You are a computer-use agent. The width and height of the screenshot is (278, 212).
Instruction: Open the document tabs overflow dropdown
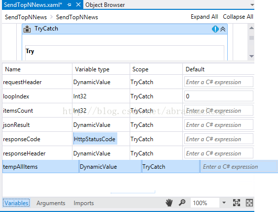click(x=252, y=5)
